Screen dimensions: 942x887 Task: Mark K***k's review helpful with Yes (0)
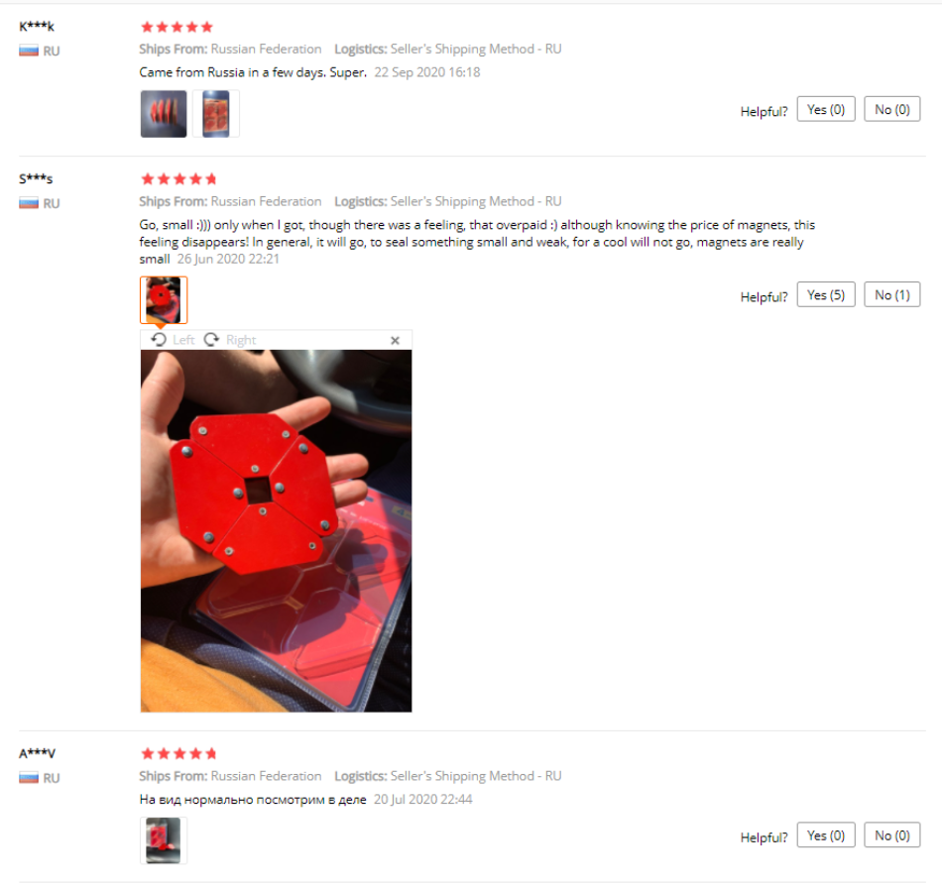point(825,109)
